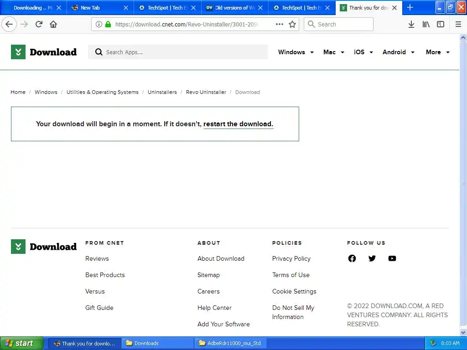Open Downloads folder in taskbar
Viewport: 467px width, 350px height.
pyautogui.click(x=157, y=343)
